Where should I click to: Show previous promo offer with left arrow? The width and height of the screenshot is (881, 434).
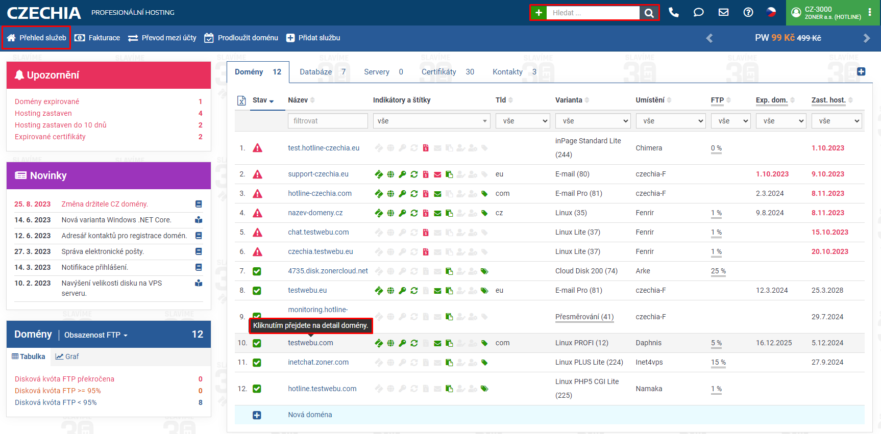pos(709,38)
